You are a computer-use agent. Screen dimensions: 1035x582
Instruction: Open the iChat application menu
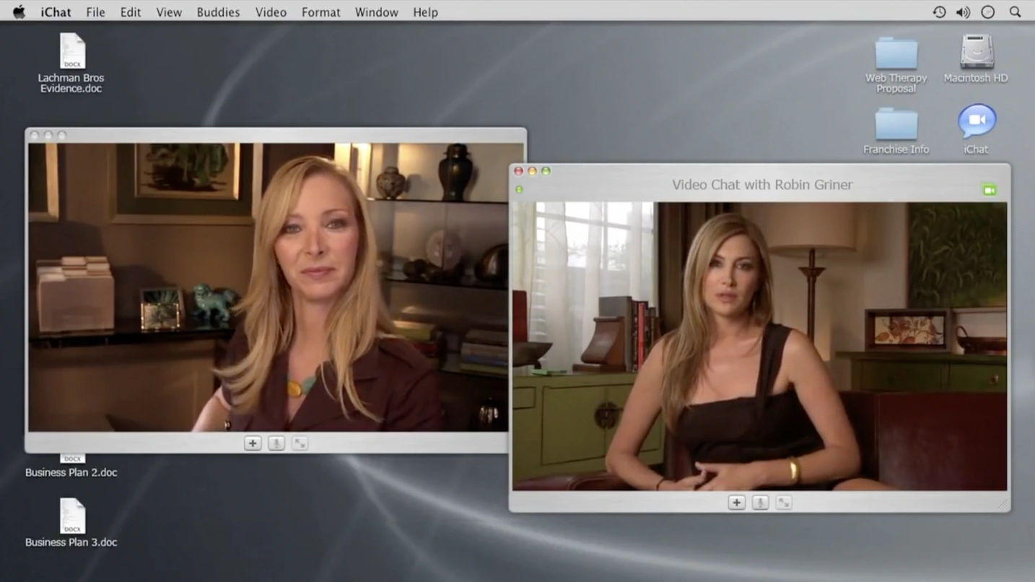click(x=57, y=12)
